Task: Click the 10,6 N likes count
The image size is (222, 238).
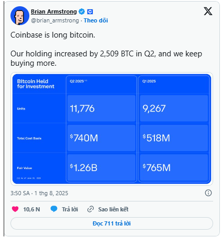Action: tap(31, 209)
